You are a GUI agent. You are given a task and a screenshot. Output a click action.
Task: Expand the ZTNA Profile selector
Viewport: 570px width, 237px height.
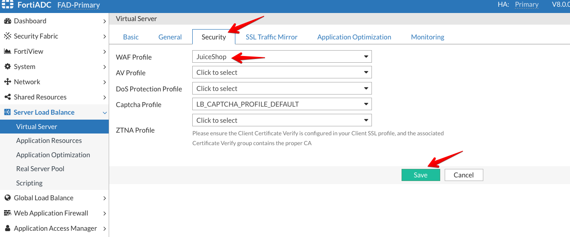[282, 121]
